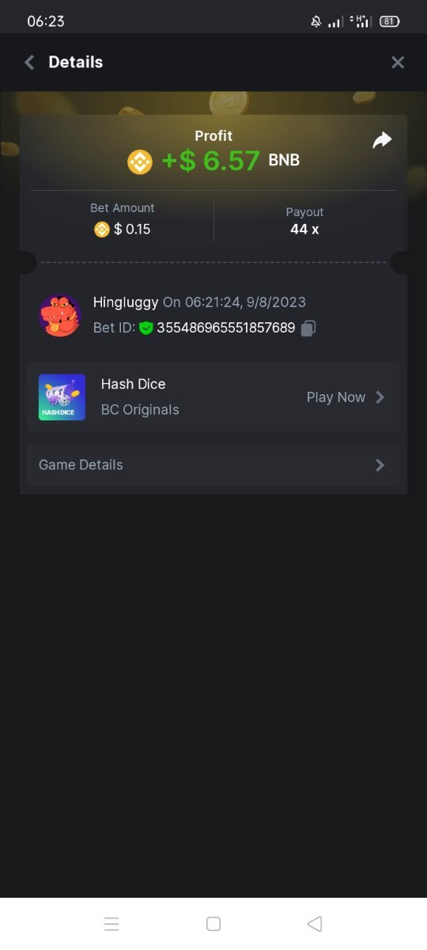Tap the chevron next to Play Now
427x950 pixels.
[x=380, y=397]
